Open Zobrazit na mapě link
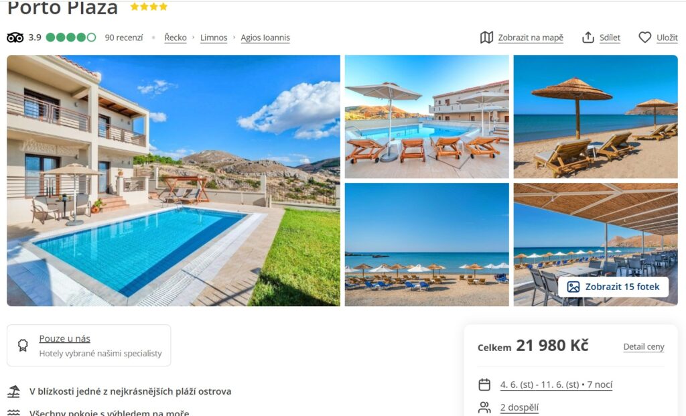686x416 pixels. pyautogui.click(x=531, y=38)
